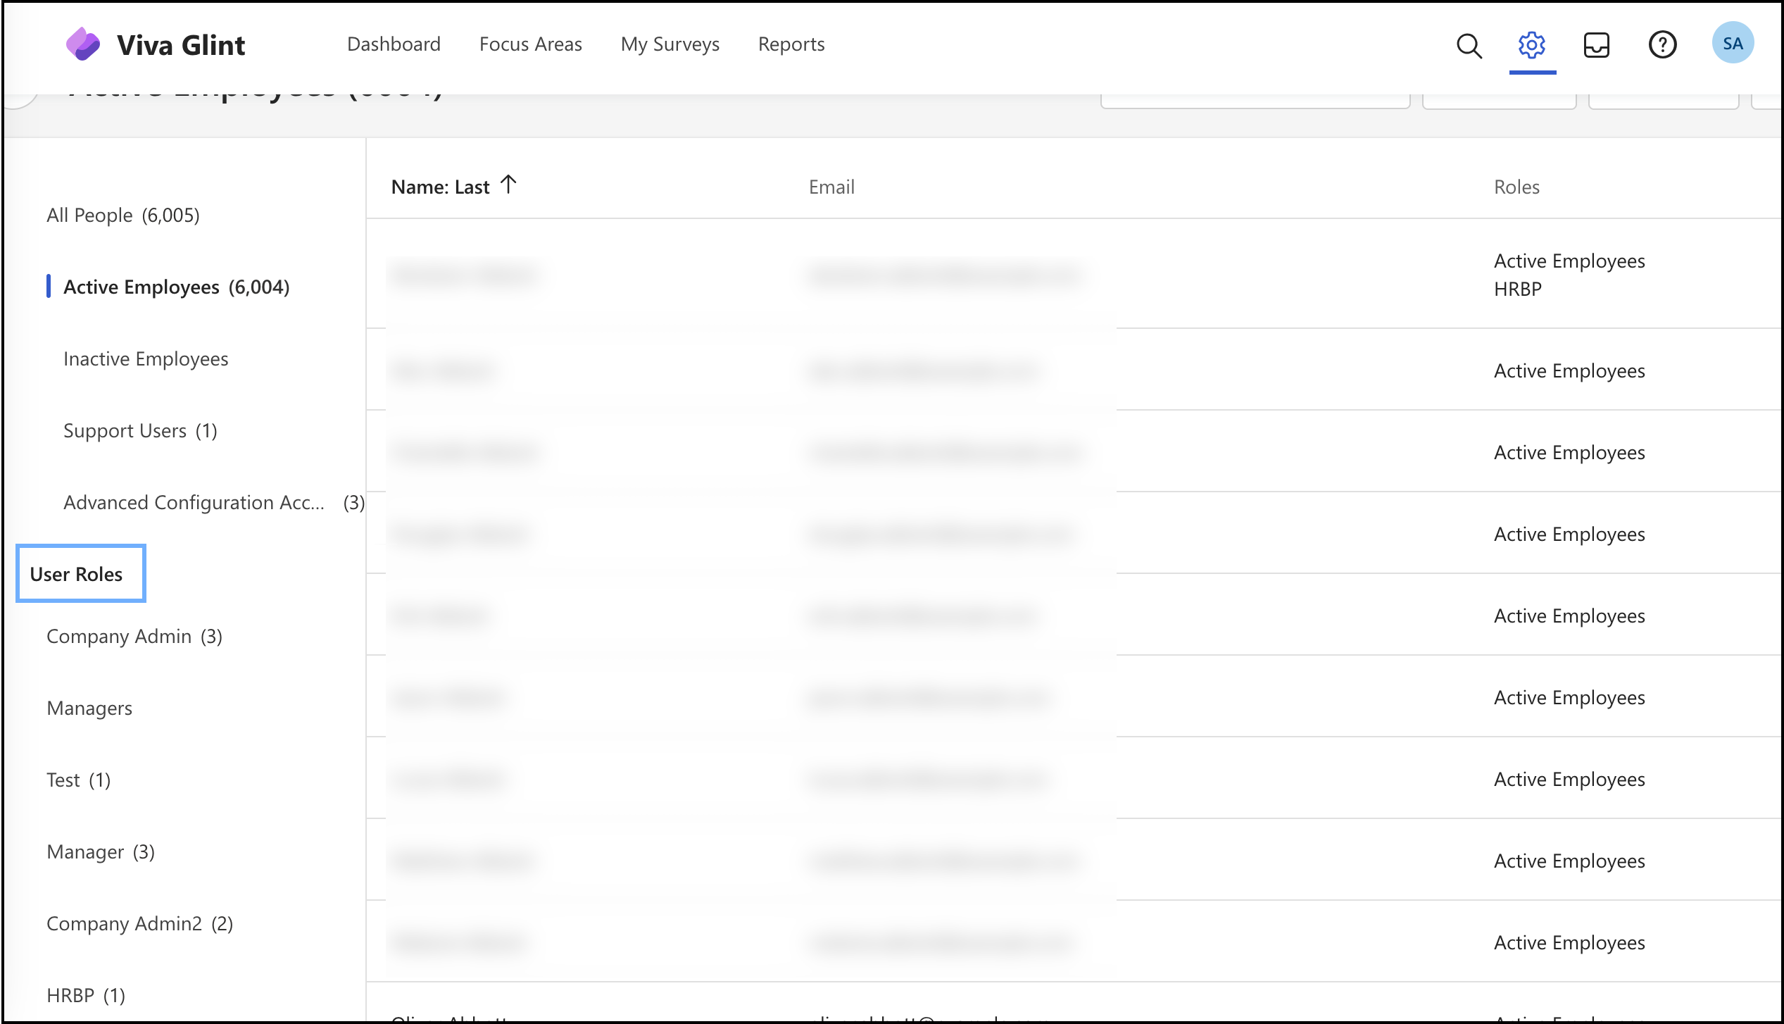Screen dimensions: 1784x1024
Task: Expand the User Roles section
Action: coord(76,573)
